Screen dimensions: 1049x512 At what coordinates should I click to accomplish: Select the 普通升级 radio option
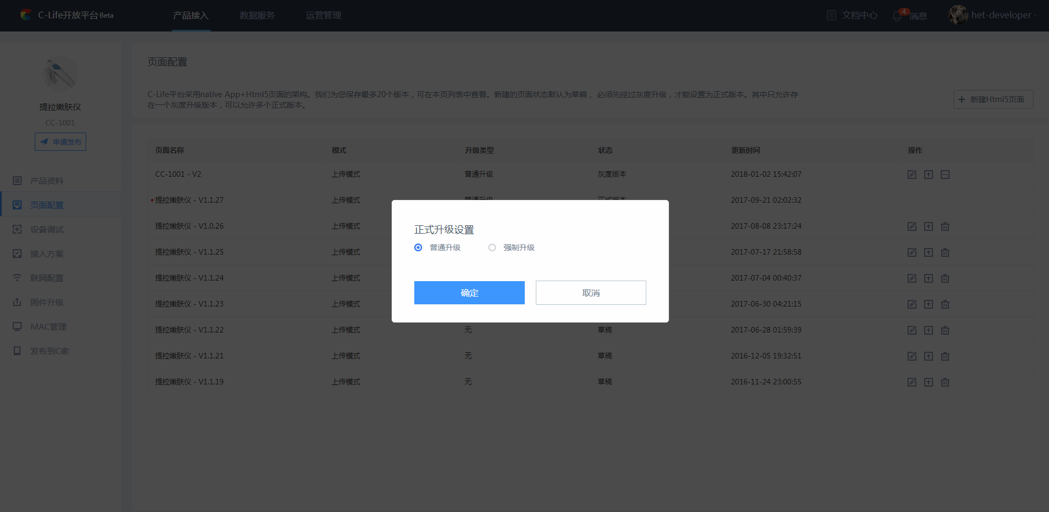418,247
